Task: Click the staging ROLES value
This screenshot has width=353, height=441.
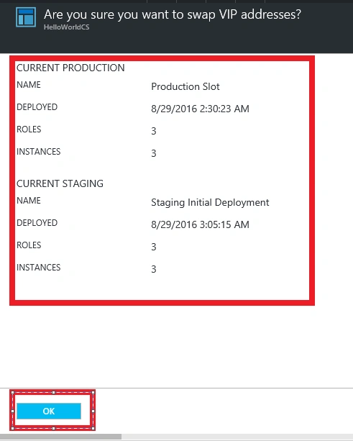Action: coord(154,247)
